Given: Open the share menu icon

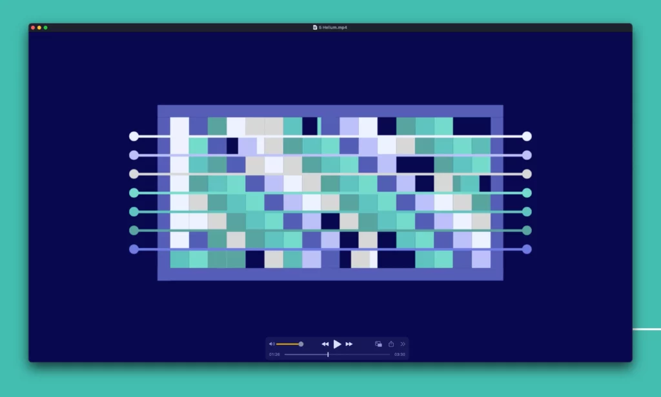Looking at the screenshot, I should [x=391, y=344].
